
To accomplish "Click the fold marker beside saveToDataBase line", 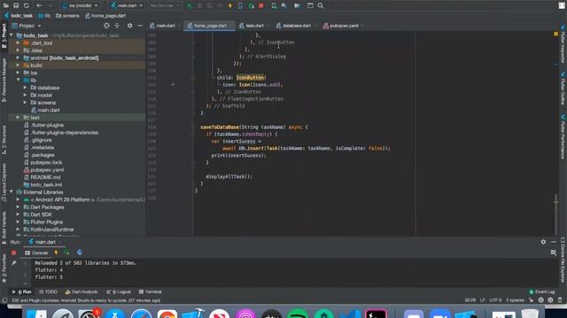I will coord(193,127).
